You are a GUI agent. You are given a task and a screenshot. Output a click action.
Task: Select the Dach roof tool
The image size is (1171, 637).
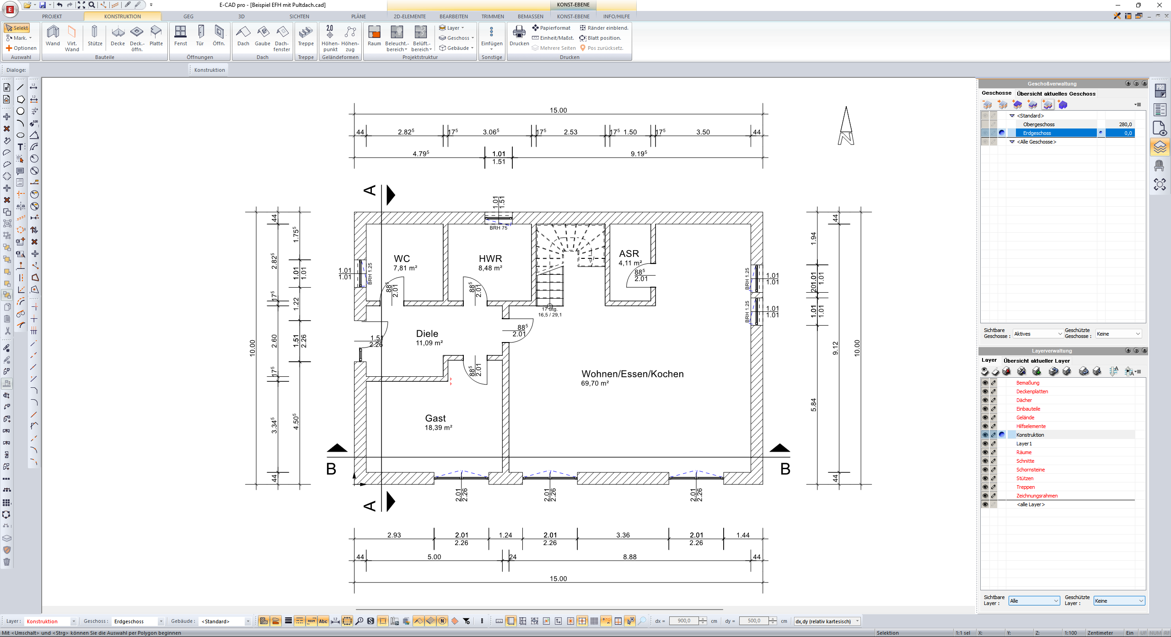click(x=243, y=36)
